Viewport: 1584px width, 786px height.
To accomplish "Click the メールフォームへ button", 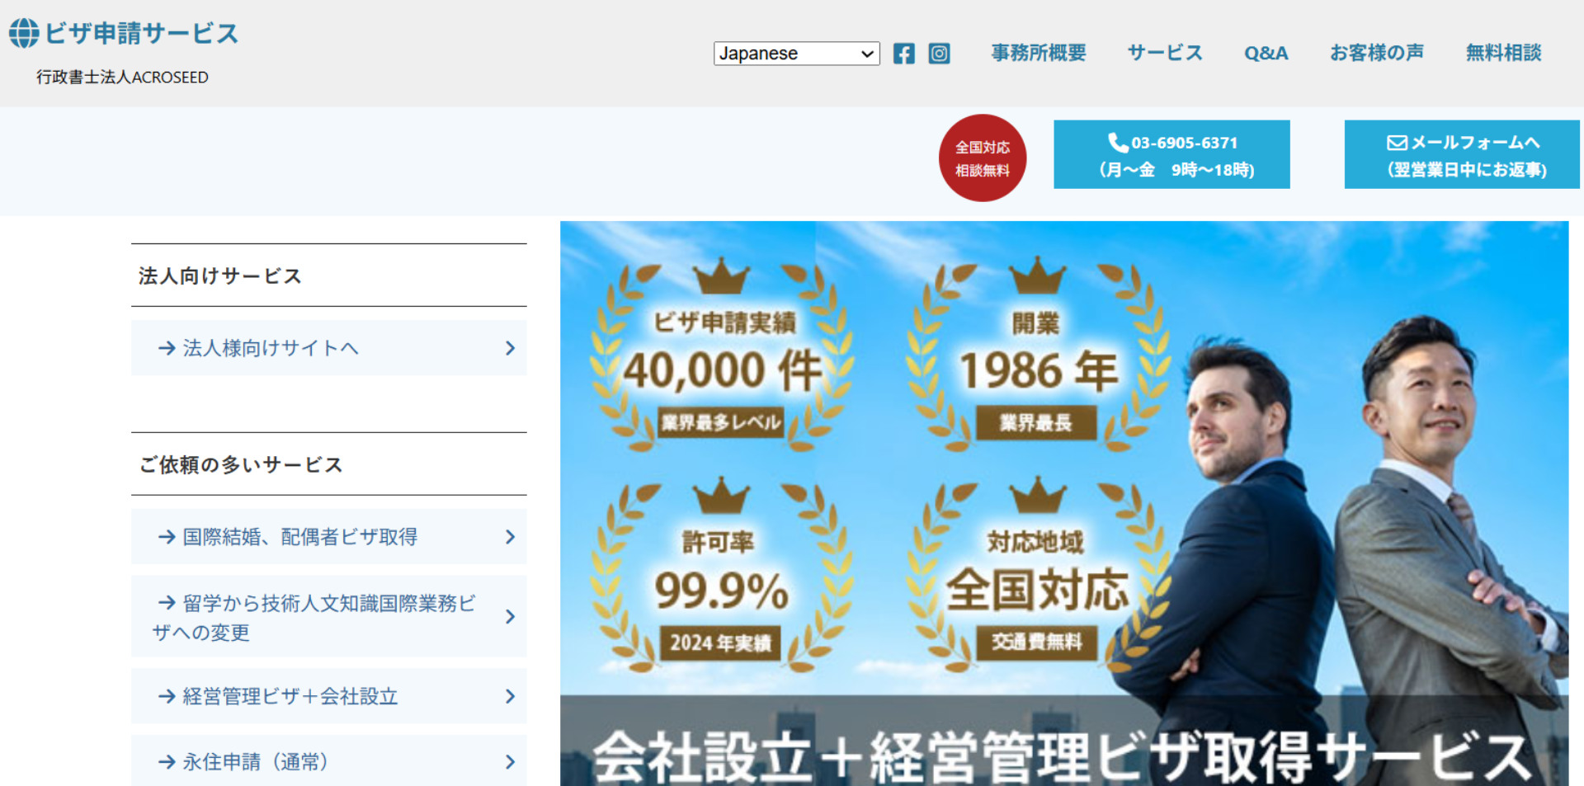I will click(1462, 155).
